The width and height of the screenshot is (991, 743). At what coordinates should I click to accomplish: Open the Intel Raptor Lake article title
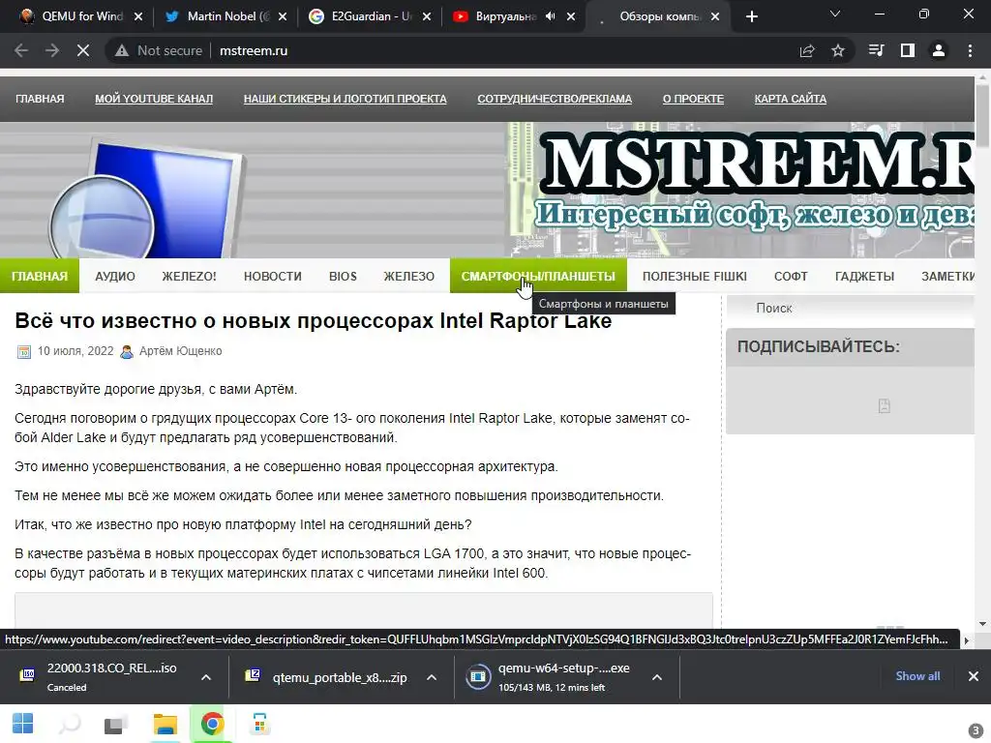click(313, 320)
